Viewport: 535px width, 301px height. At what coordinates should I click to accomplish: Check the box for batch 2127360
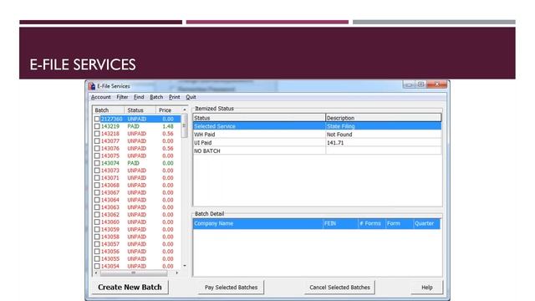click(x=97, y=119)
